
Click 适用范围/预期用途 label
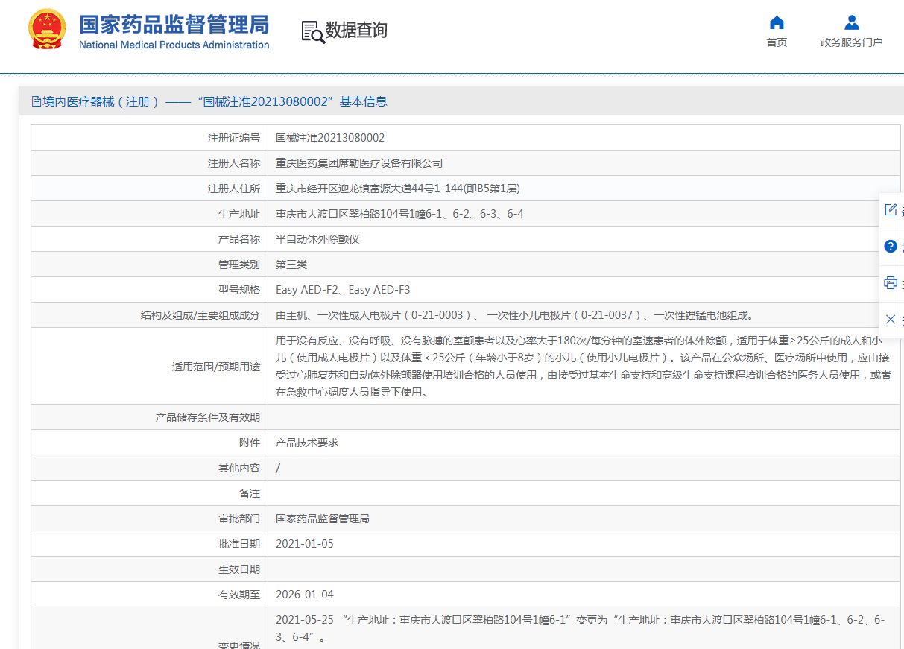tap(216, 366)
